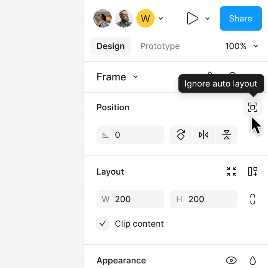Click the blue Share button
This screenshot has height=268, width=268.
coord(240,18)
